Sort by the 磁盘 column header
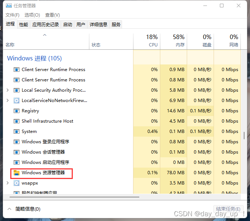The image size is (250, 221). [x=200, y=41]
